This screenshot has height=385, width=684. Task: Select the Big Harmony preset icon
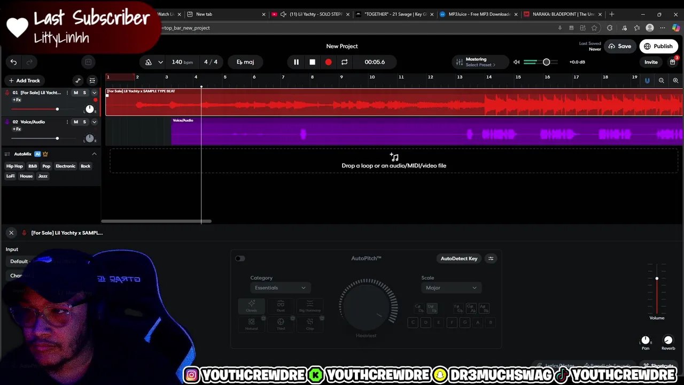[x=310, y=306]
